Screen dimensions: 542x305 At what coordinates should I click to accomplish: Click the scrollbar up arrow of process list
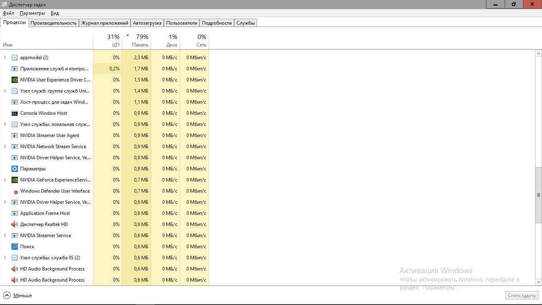point(538,53)
